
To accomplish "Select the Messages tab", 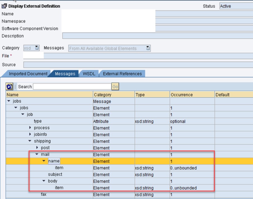I will [65, 74].
